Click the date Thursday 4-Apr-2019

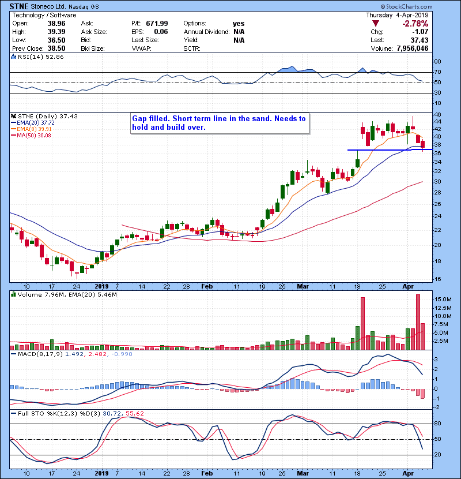pos(397,15)
